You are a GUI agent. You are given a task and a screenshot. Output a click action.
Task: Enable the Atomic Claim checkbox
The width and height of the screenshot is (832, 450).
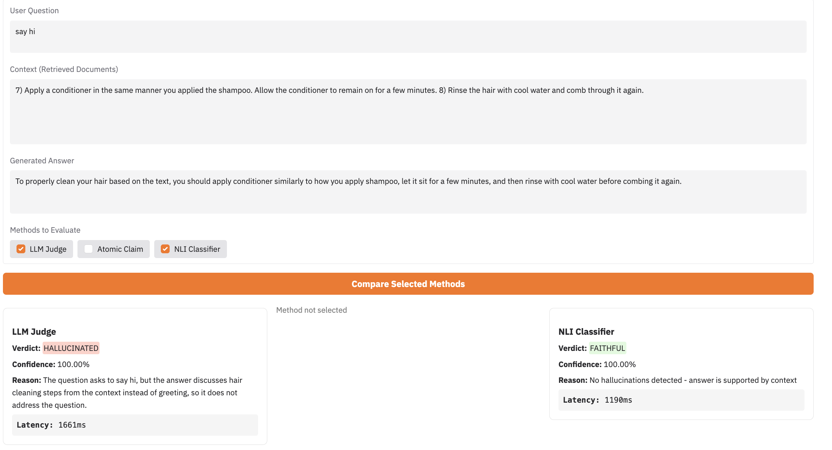coord(88,249)
